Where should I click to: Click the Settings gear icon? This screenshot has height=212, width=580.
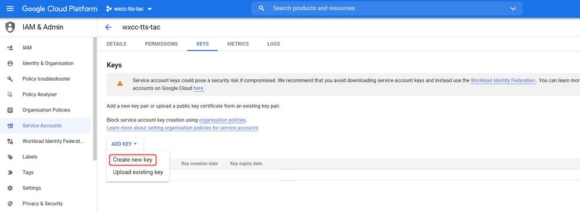click(x=10, y=188)
